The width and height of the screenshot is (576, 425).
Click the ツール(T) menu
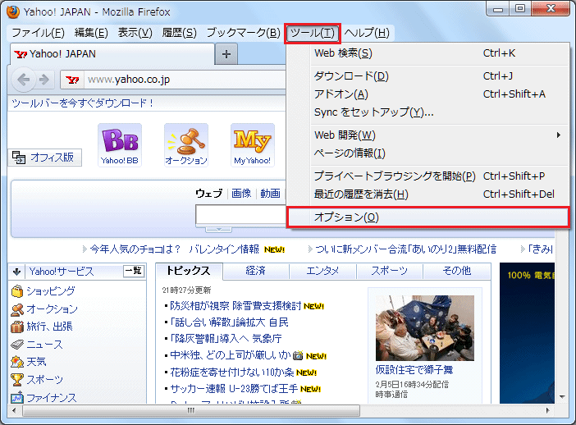coord(313,33)
